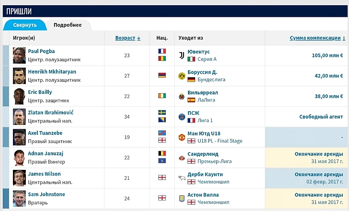Switch to the Подробнее tab
The height and width of the screenshot is (211, 349).
(x=67, y=25)
